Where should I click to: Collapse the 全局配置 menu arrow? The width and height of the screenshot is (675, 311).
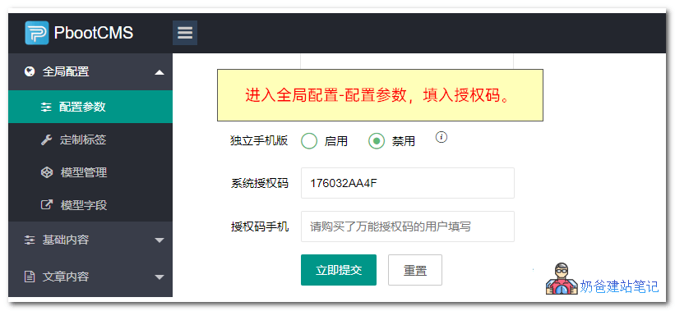[160, 72]
